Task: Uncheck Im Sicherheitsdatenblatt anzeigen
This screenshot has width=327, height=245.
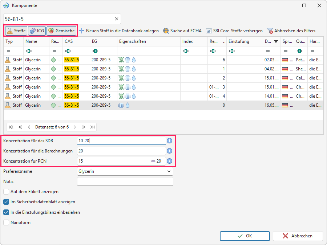Action: coord(6,202)
